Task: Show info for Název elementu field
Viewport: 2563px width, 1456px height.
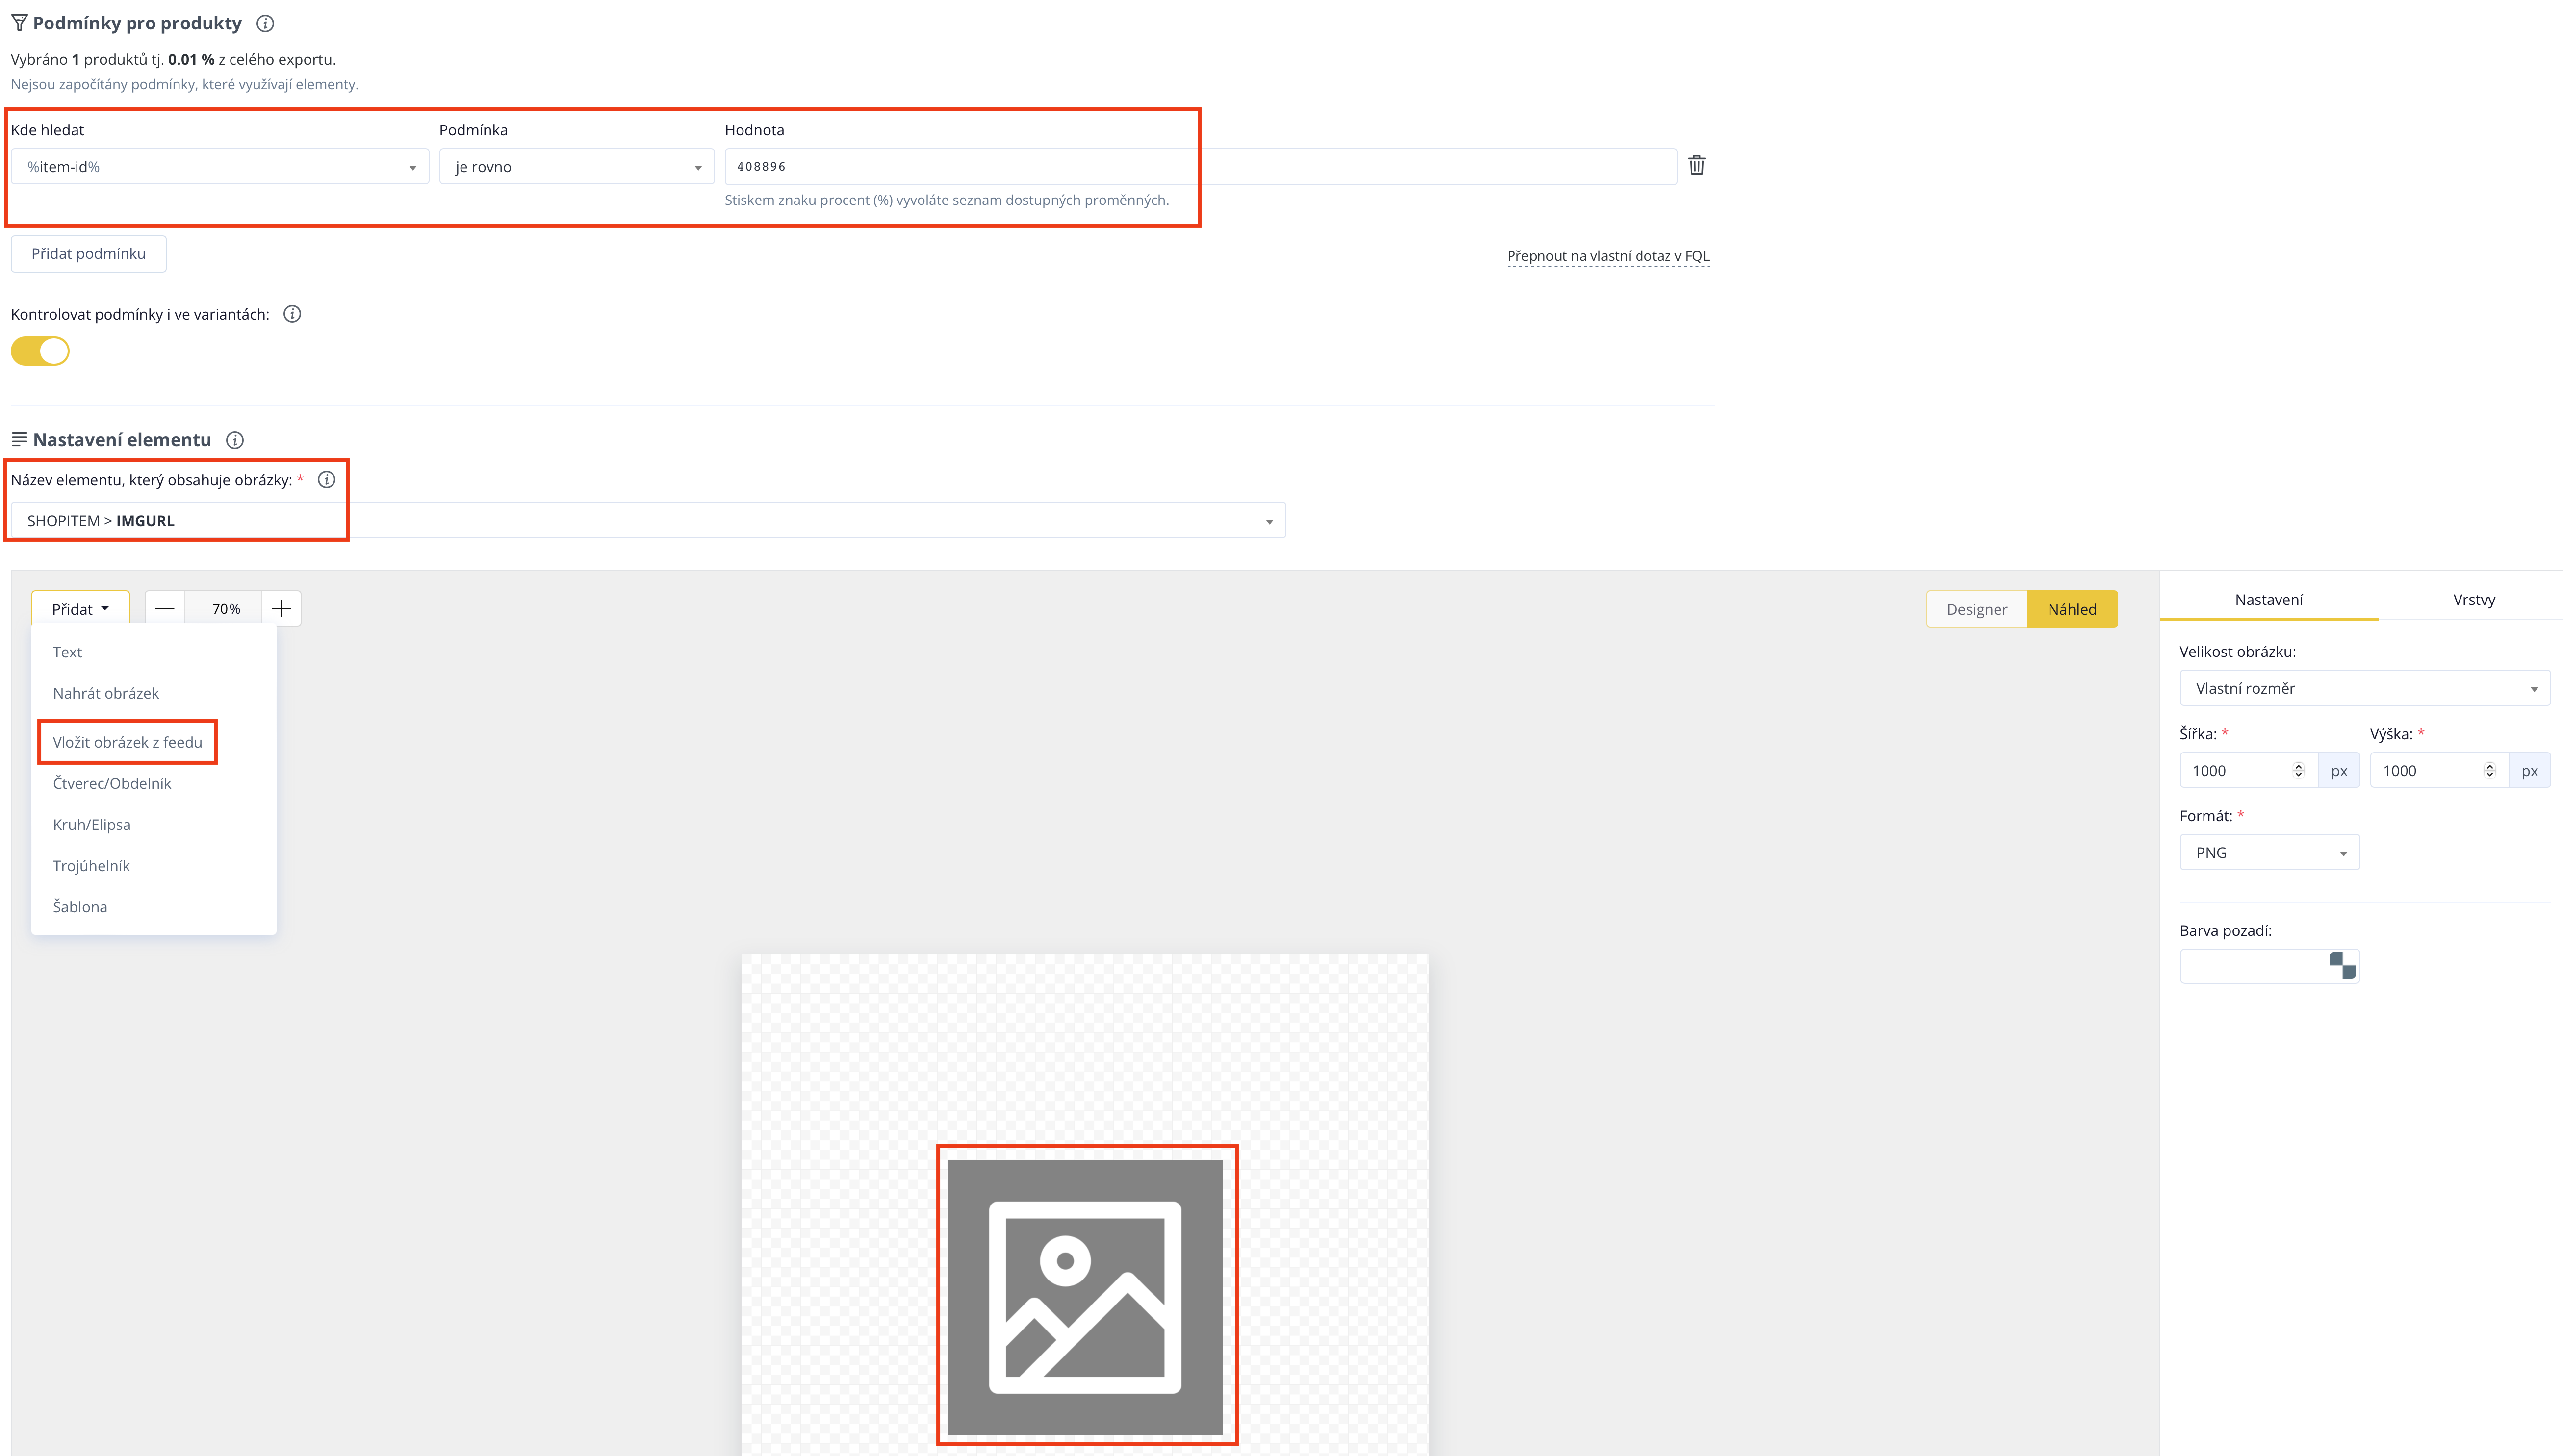Action: tap(326, 480)
